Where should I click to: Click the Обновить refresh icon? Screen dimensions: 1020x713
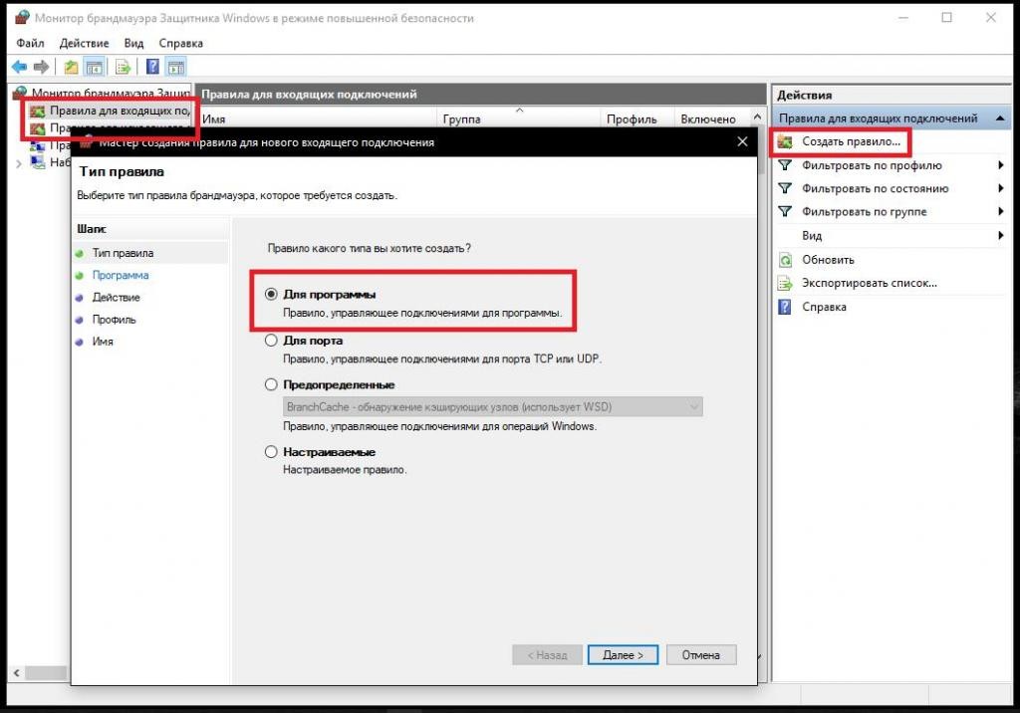(x=785, y=260)
